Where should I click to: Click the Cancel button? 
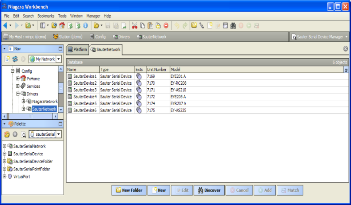(x=239, y=190)
